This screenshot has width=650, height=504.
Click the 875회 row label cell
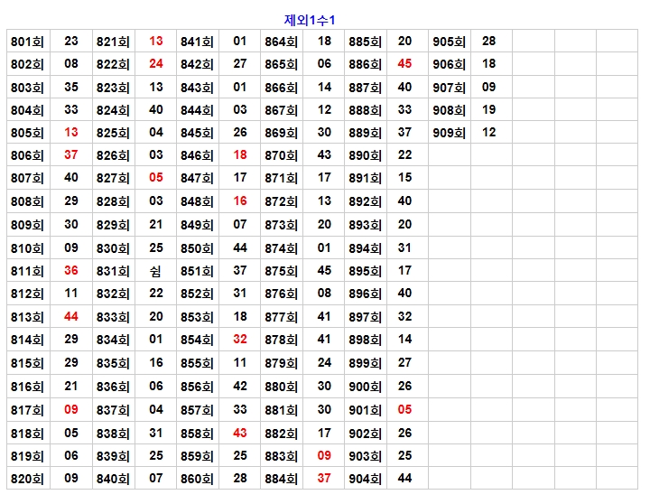[281, 271]
